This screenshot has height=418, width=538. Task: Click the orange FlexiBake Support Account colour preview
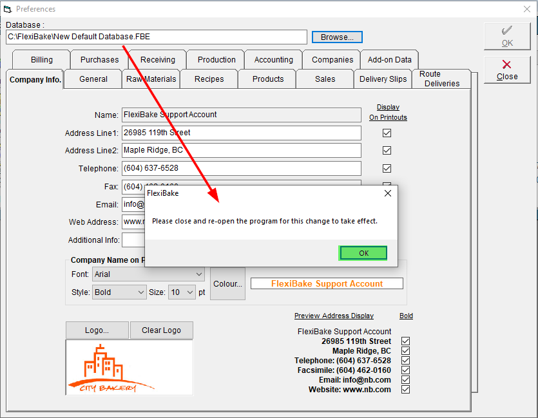327,283
